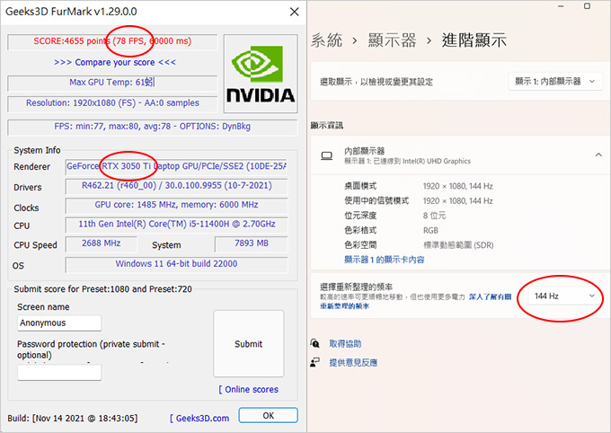The image size is (611, 433).
Task: Edit the Screen name field with Anonymous
Action: tap(59, 323)
